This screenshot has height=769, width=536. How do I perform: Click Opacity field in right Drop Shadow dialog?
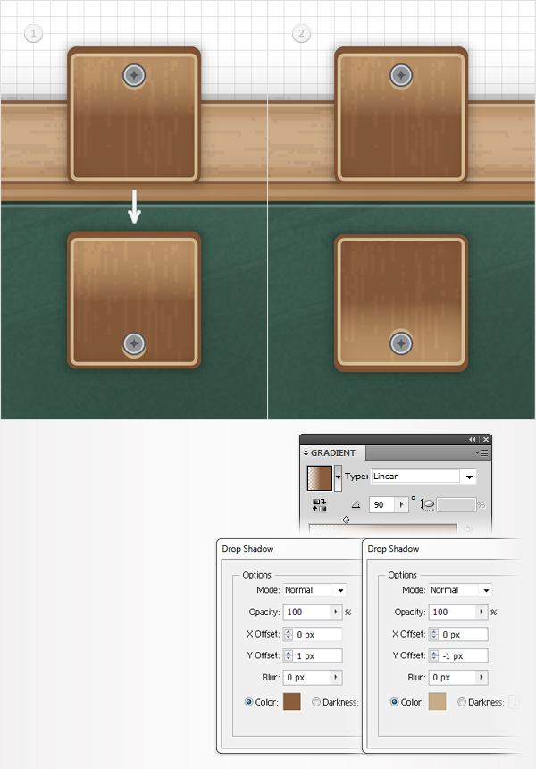click(452, 612)
